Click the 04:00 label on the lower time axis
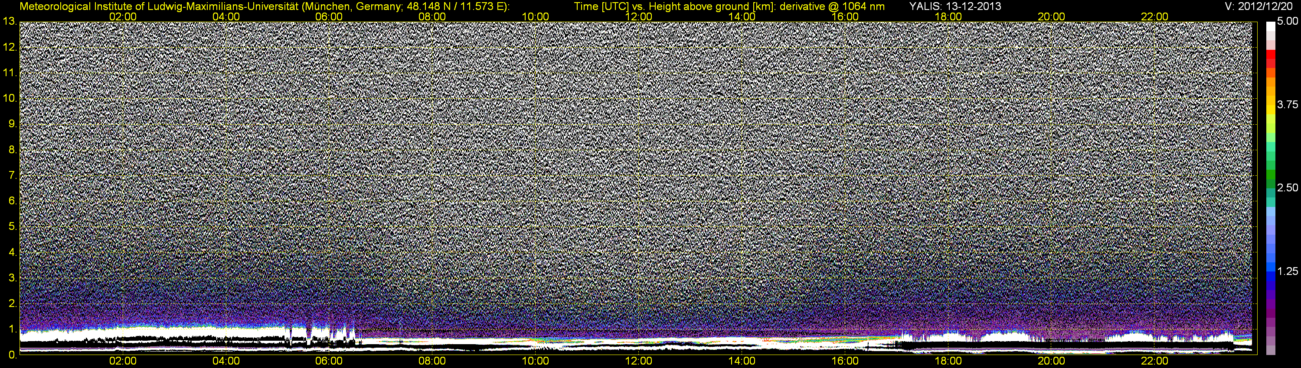 click(x=226, y=362)
